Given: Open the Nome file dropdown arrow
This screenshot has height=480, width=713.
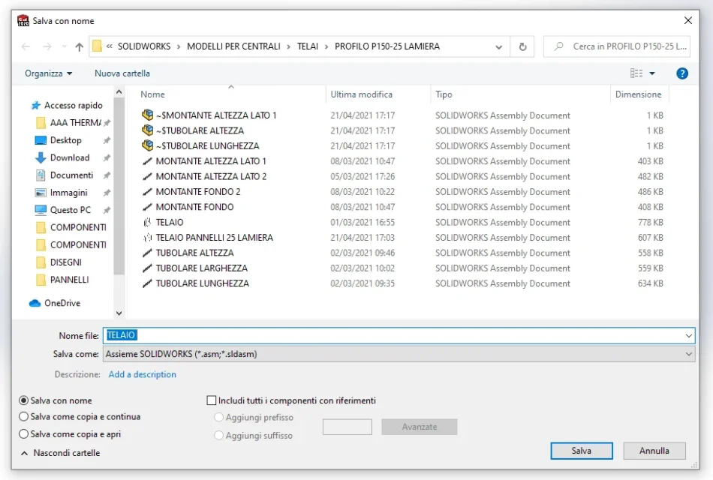Looking at the screenshot, I should coord(689,335).
